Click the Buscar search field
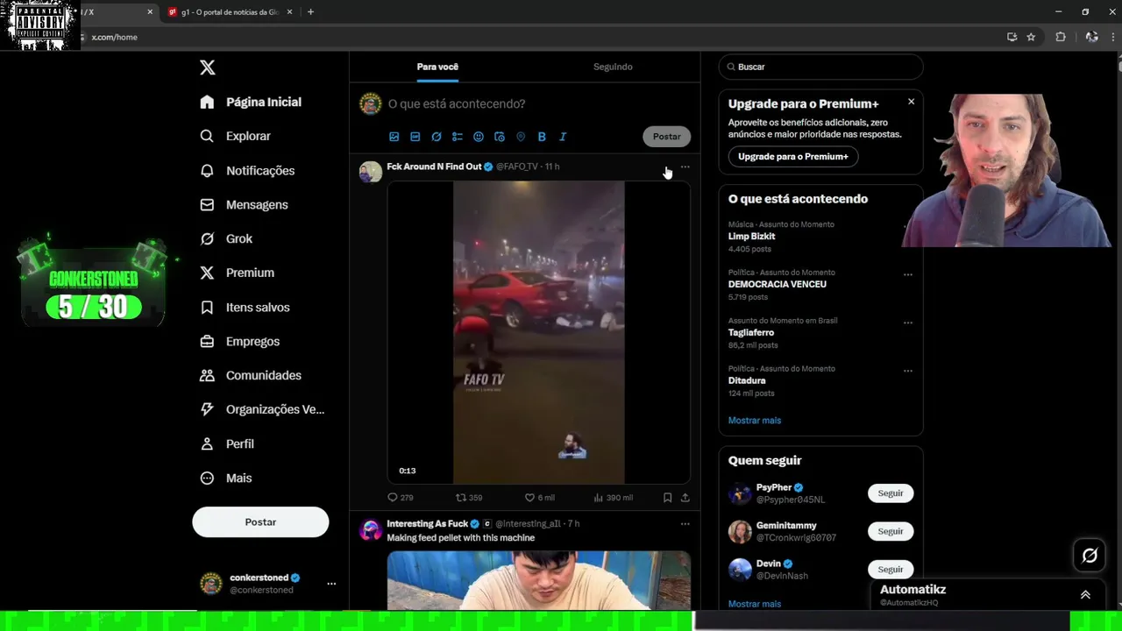This screenshot has height=631, width=1122. point(820,67)
